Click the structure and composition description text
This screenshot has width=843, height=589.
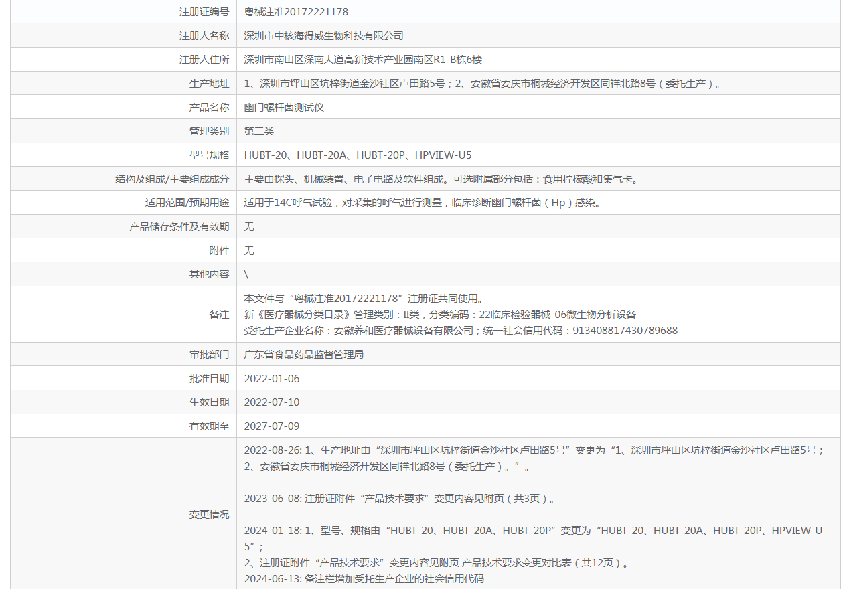(x=442, y=179)
